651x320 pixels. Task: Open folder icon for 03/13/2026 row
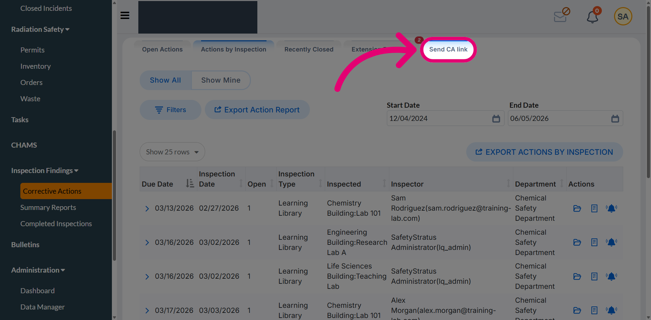tap(577, 208)
